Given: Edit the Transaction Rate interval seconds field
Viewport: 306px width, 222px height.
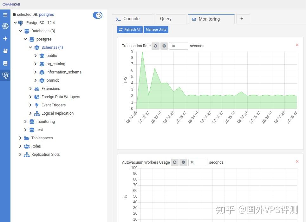Looking at the screenshot, I should pyautogui.click(x=178, y=46).
